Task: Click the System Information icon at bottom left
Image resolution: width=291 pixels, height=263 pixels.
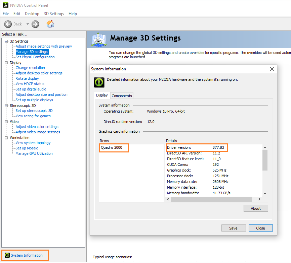Action: [7, 255]
